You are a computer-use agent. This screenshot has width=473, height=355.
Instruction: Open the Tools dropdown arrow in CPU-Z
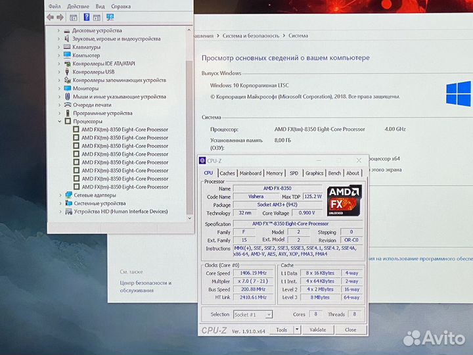pyautogui.click(x=297, y=329)
